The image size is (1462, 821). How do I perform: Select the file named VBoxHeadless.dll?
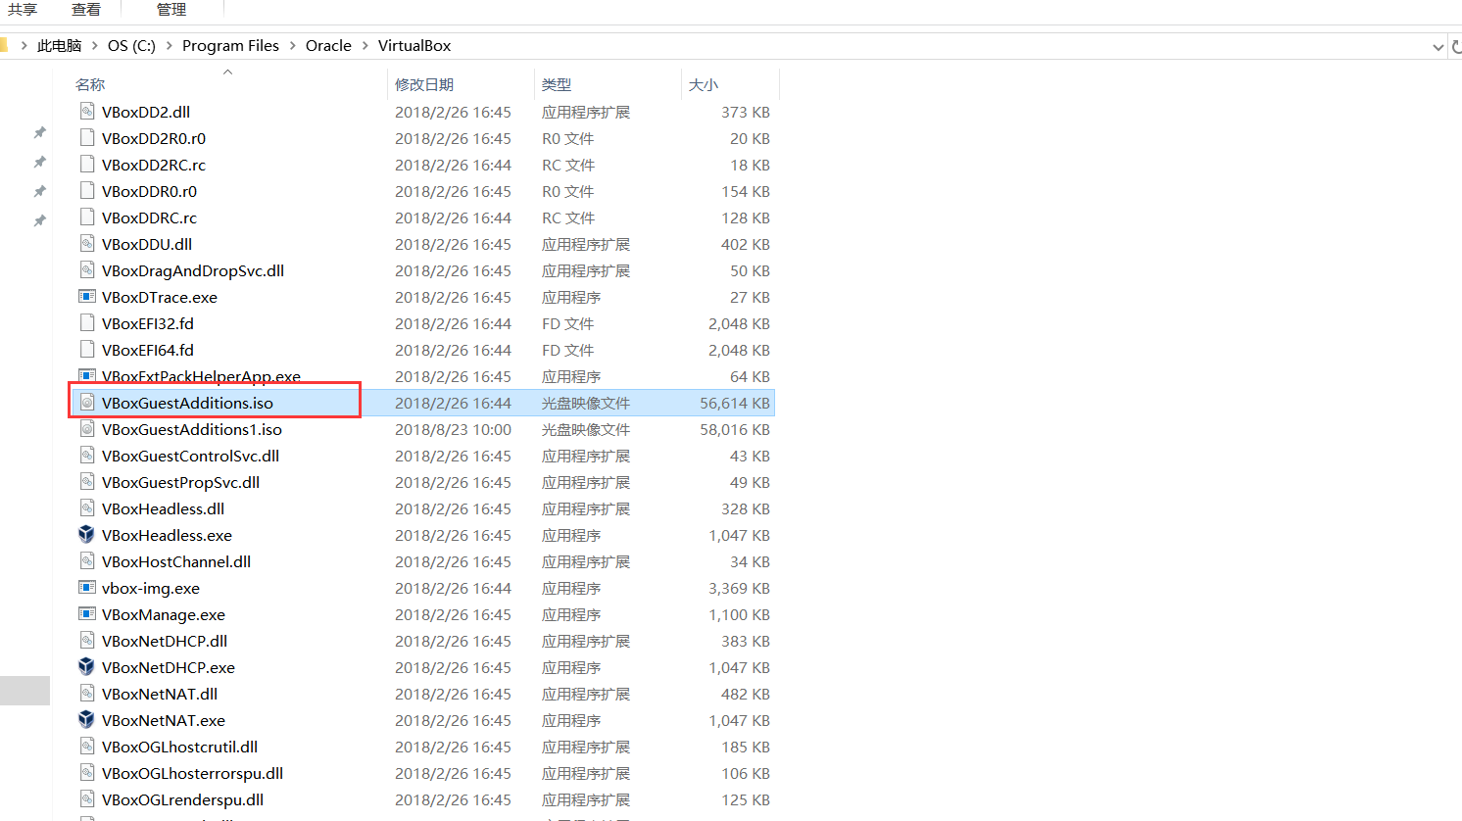click(163, 508)
